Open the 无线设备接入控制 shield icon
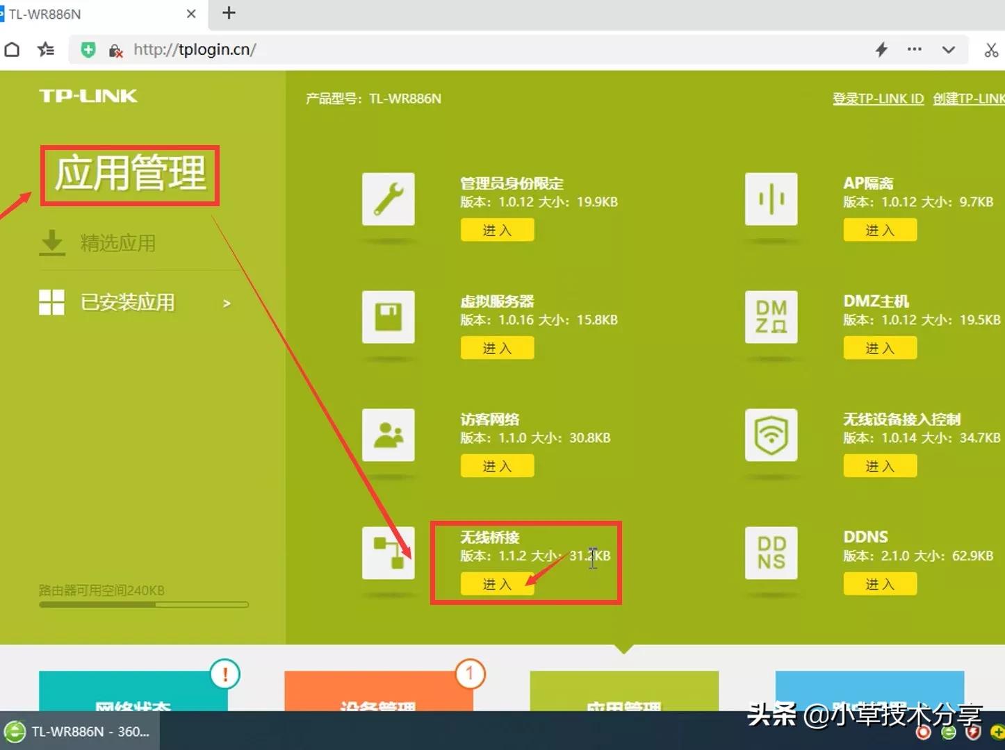The width and height of the screenshot is (1005, 750). tap(771, 435)
